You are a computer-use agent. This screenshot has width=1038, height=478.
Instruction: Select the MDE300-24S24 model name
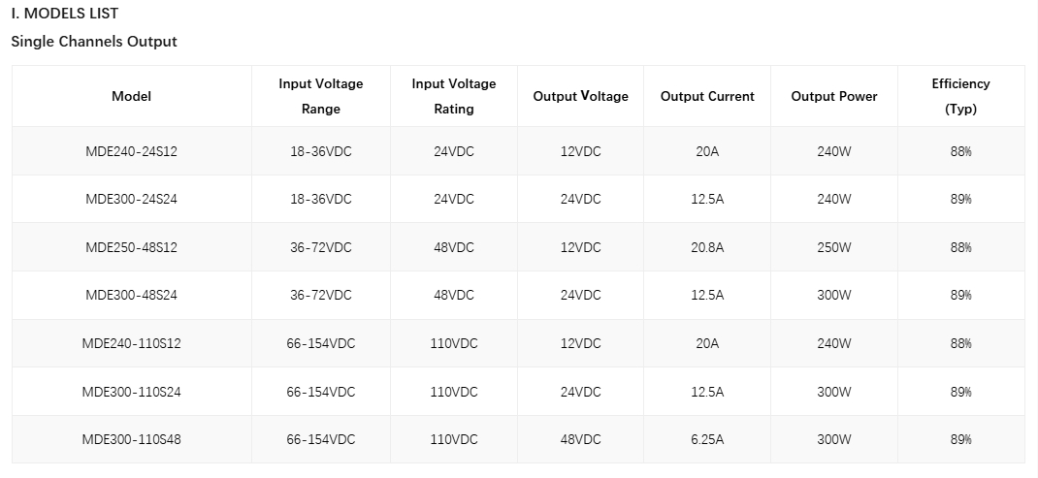click(131, 200)
